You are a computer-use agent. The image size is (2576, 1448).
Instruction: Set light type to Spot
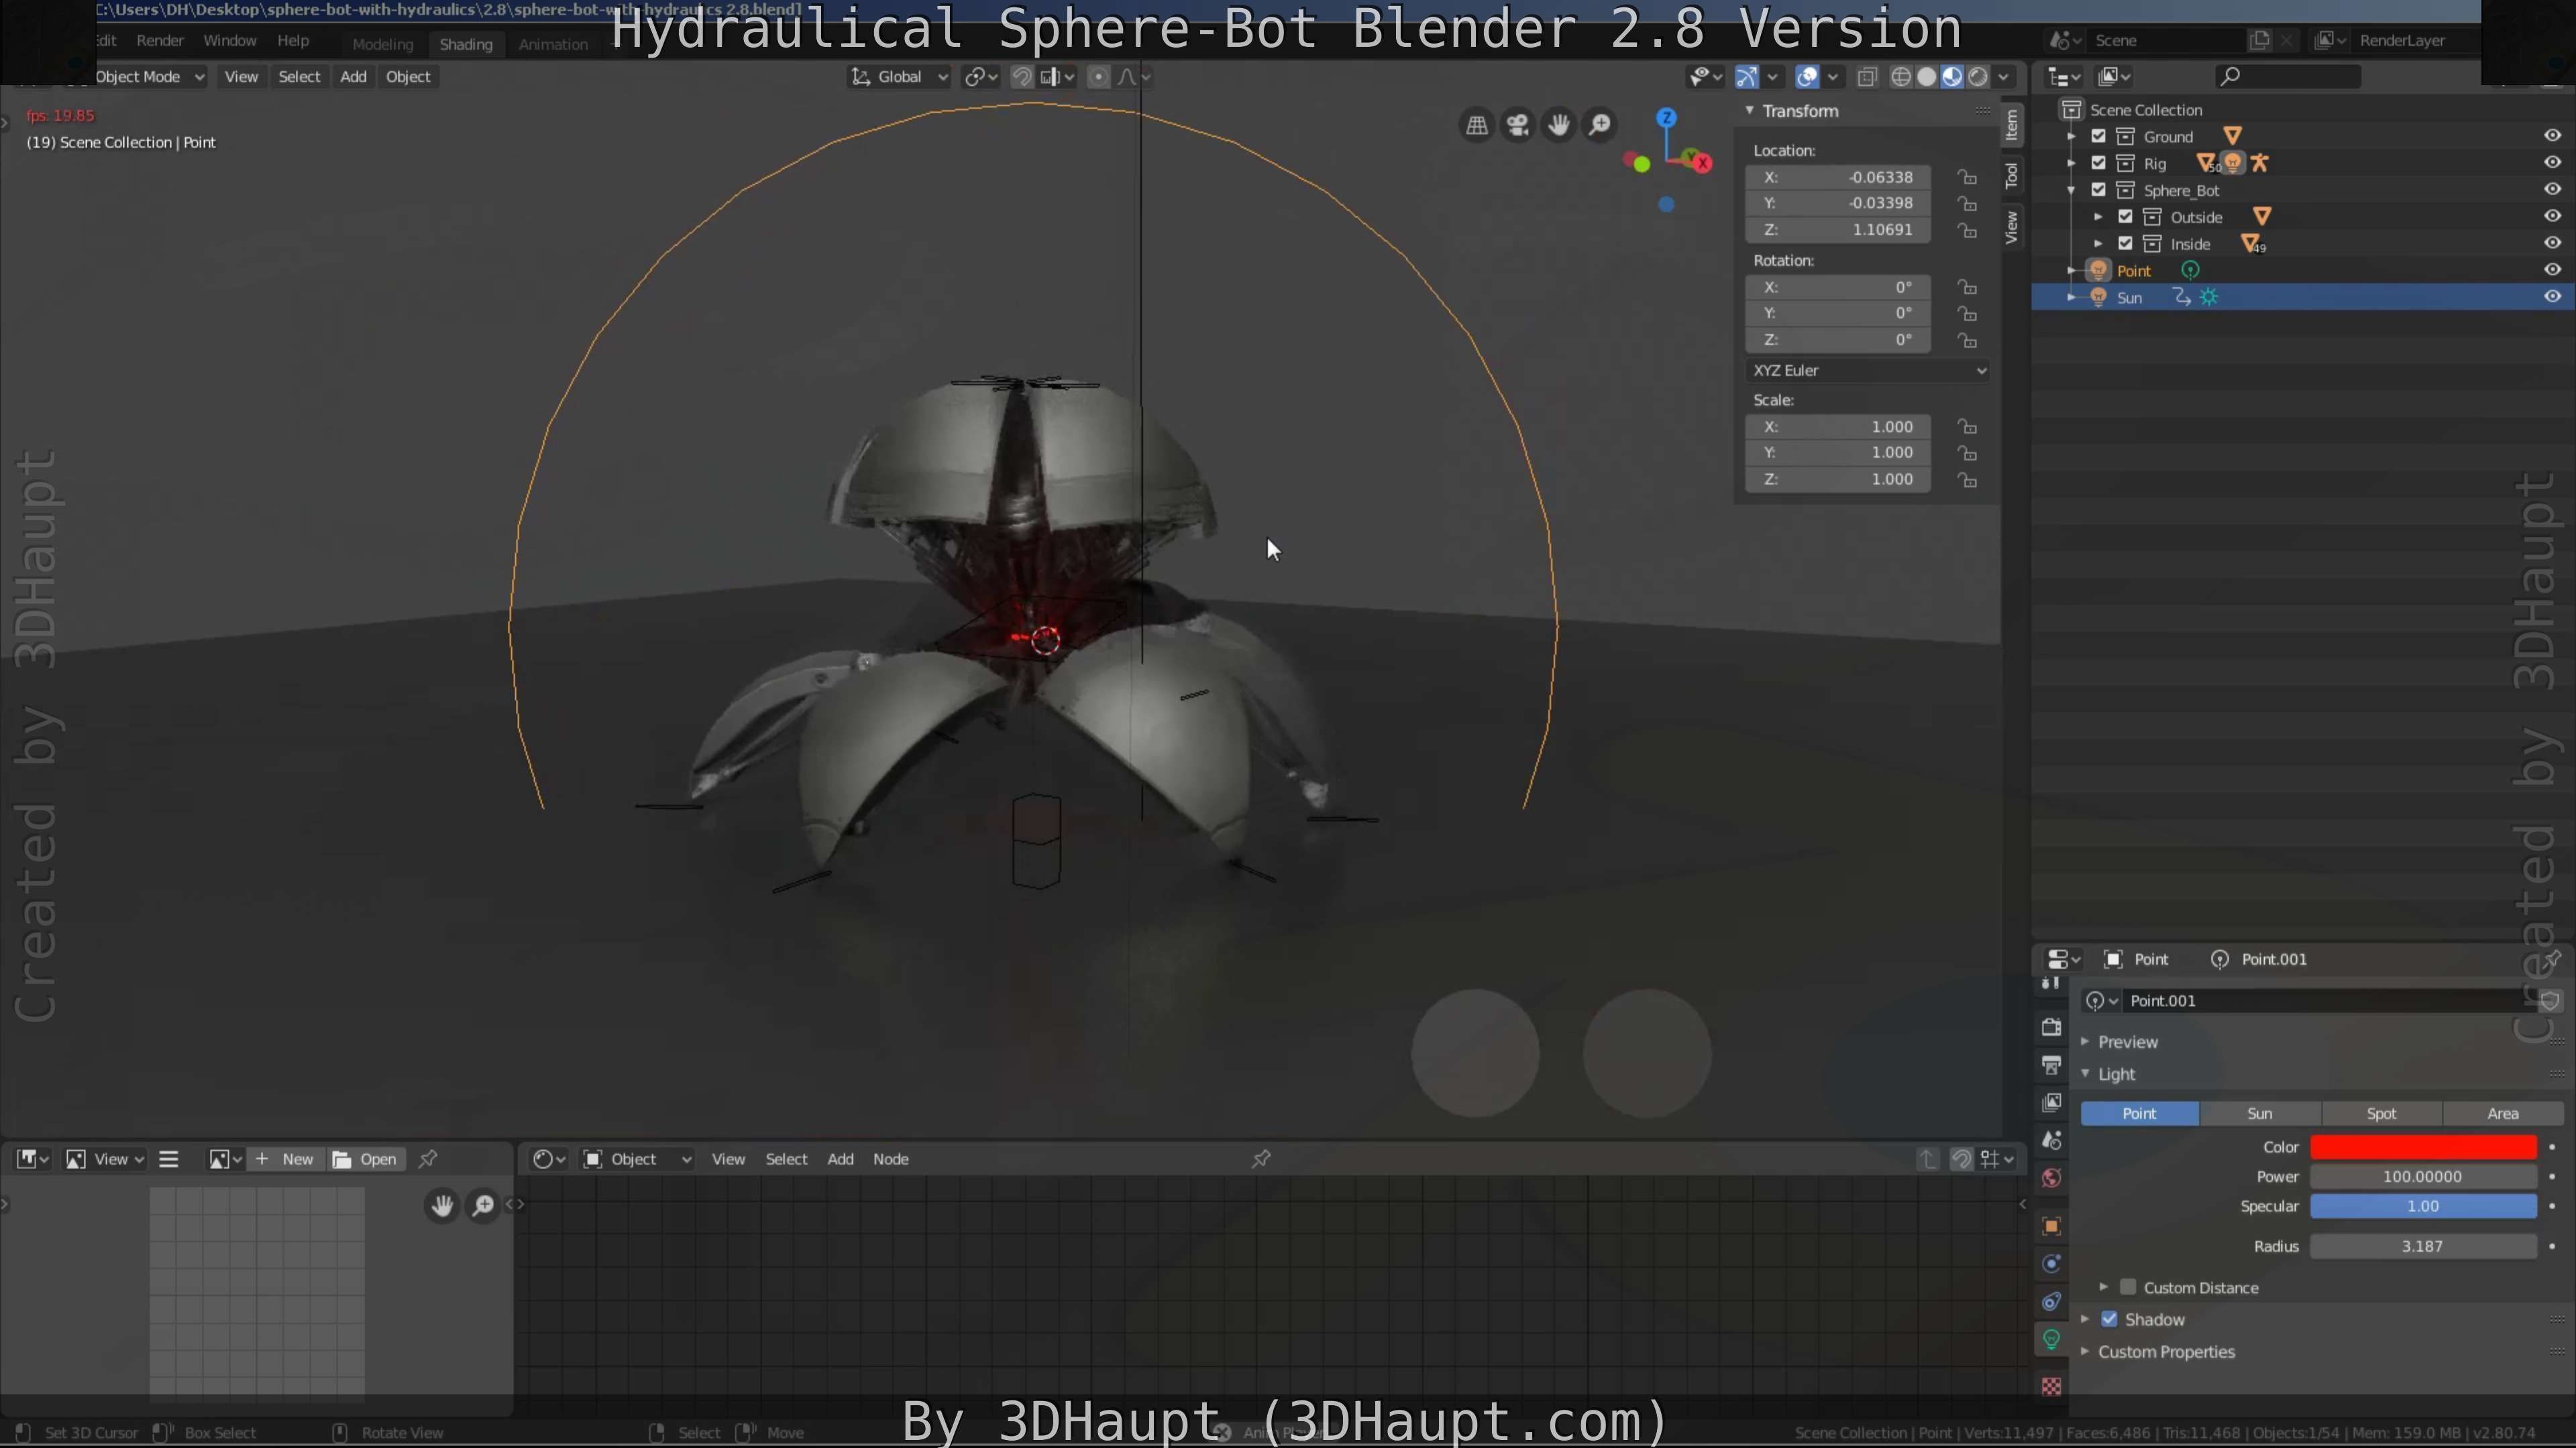(2381, 1113)
